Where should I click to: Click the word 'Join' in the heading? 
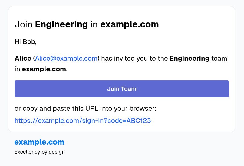[x=24, y=24]
